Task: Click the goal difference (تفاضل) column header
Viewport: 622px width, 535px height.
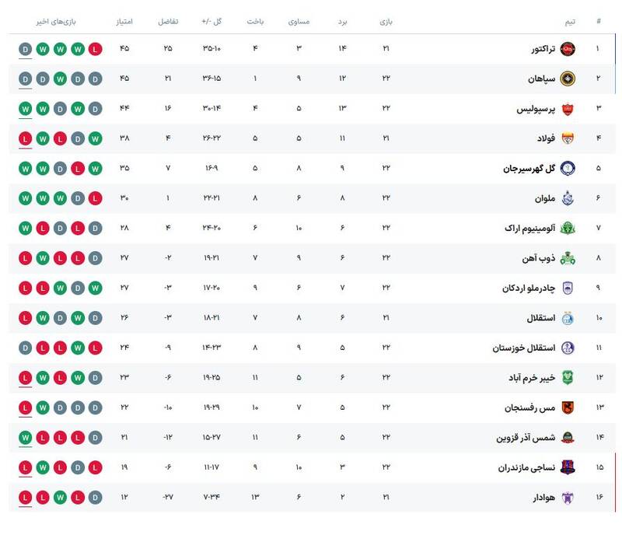Action: tap(168, 21)
